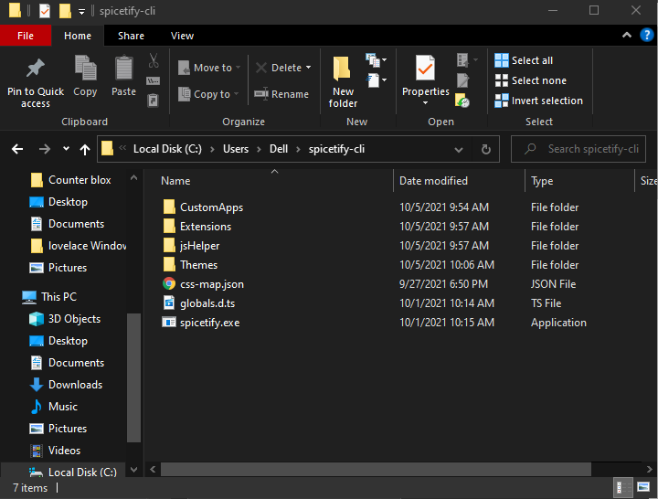Select the css-map.json Chrome icon
This screenshot has height=499, width=658.
click(x=169, y=283)
